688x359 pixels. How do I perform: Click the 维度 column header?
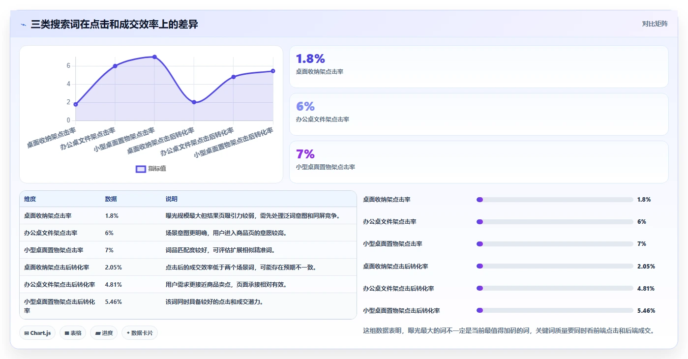(x=30, y=199)
